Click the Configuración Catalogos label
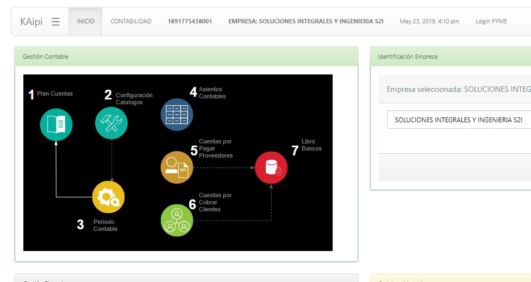Screen dimensions: 531x282 (134, 98)
